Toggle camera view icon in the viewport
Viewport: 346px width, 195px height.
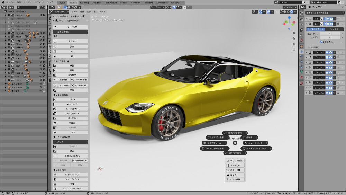(294, 44)
